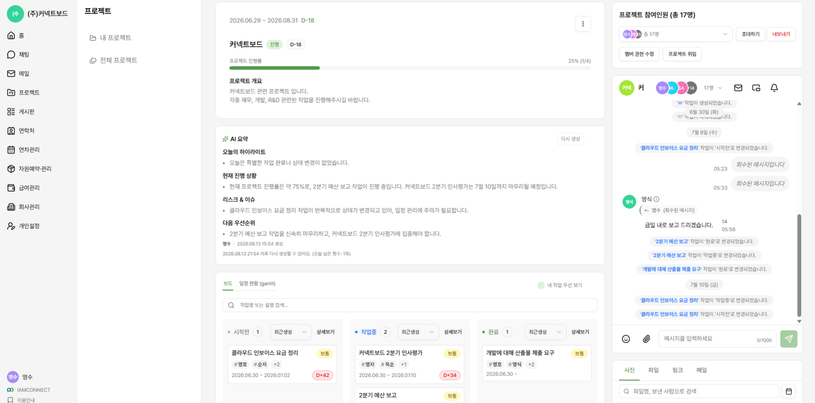Open the pop-out chat window icon

click(756, 88)
